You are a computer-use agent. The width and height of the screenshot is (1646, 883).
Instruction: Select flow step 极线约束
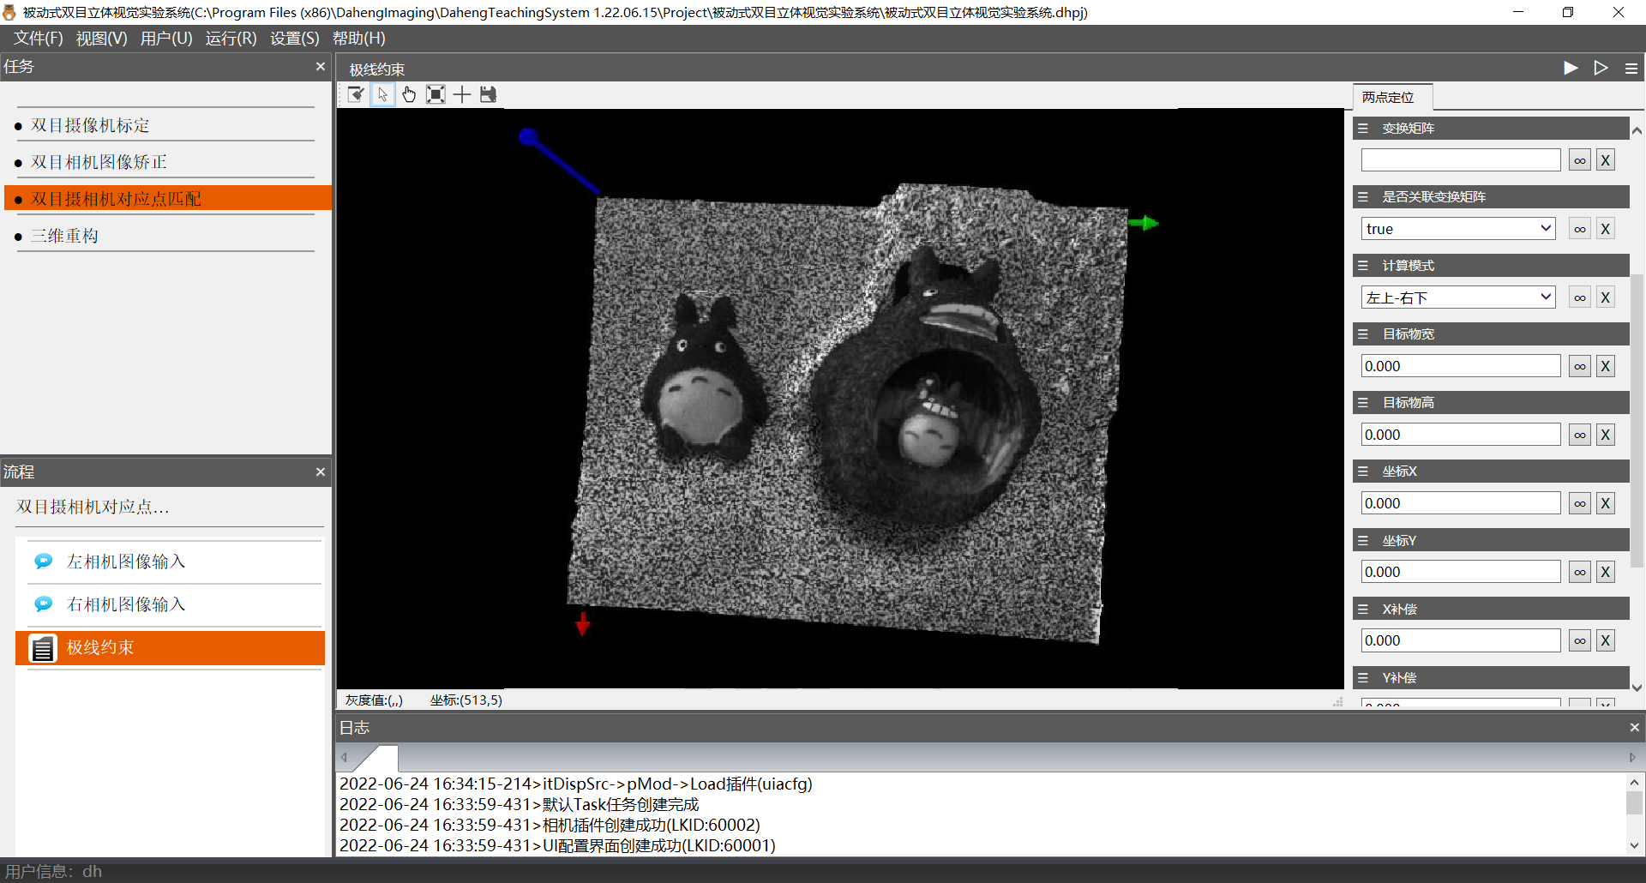[170, 648]
